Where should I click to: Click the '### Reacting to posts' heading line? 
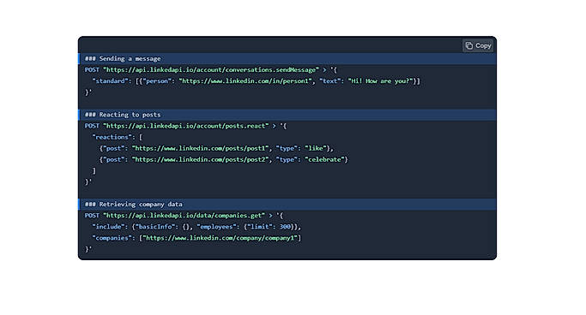point(287,115)
